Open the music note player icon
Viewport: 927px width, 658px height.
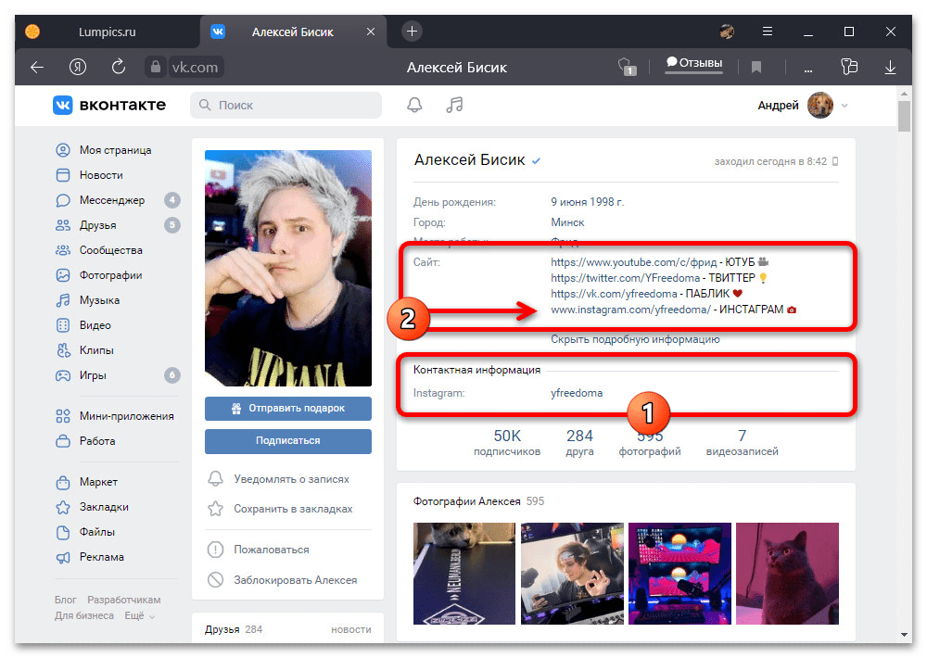tap(454, 106)
